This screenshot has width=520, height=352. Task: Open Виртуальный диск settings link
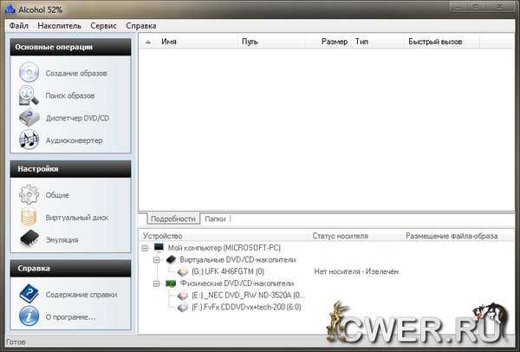point(77,218)
